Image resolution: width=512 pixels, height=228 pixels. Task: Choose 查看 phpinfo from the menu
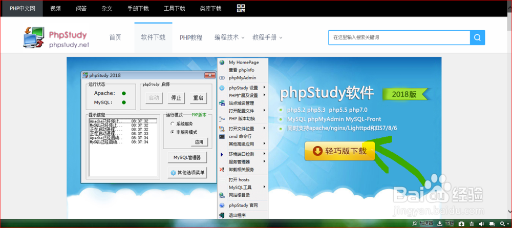pos(242,70)
